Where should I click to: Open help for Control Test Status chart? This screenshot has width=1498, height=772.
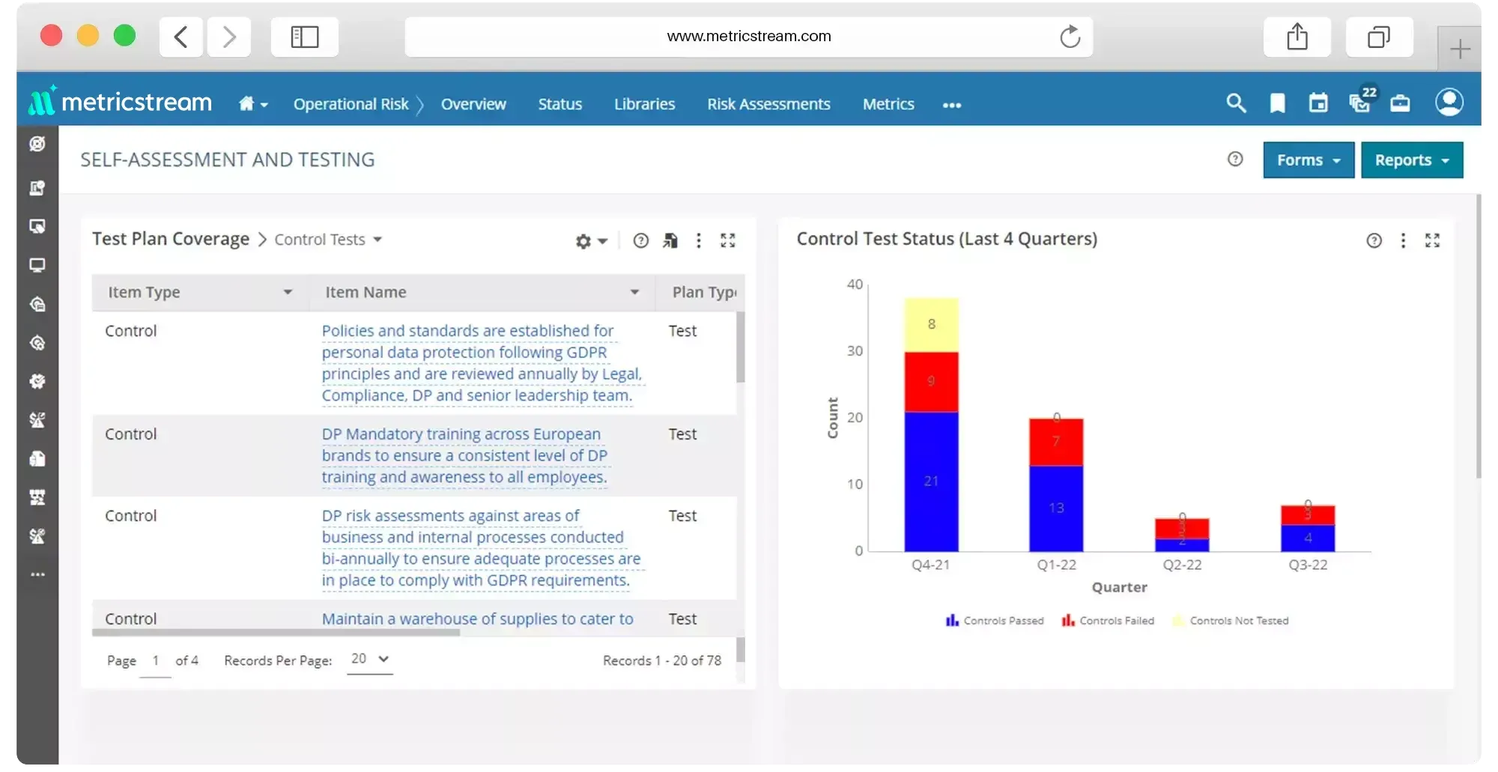click(x=1374, y=240)
